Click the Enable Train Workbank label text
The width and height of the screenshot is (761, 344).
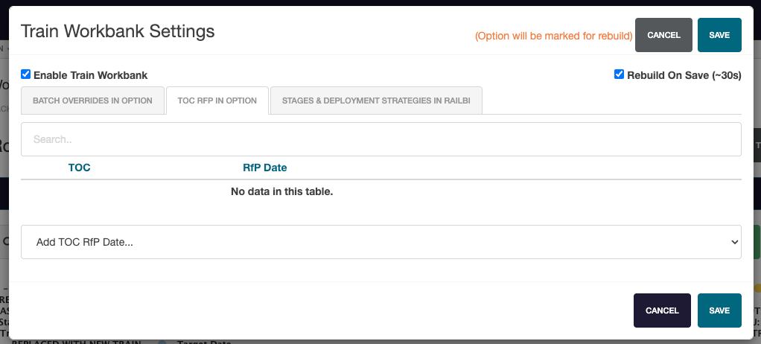(x=90, y=75)
